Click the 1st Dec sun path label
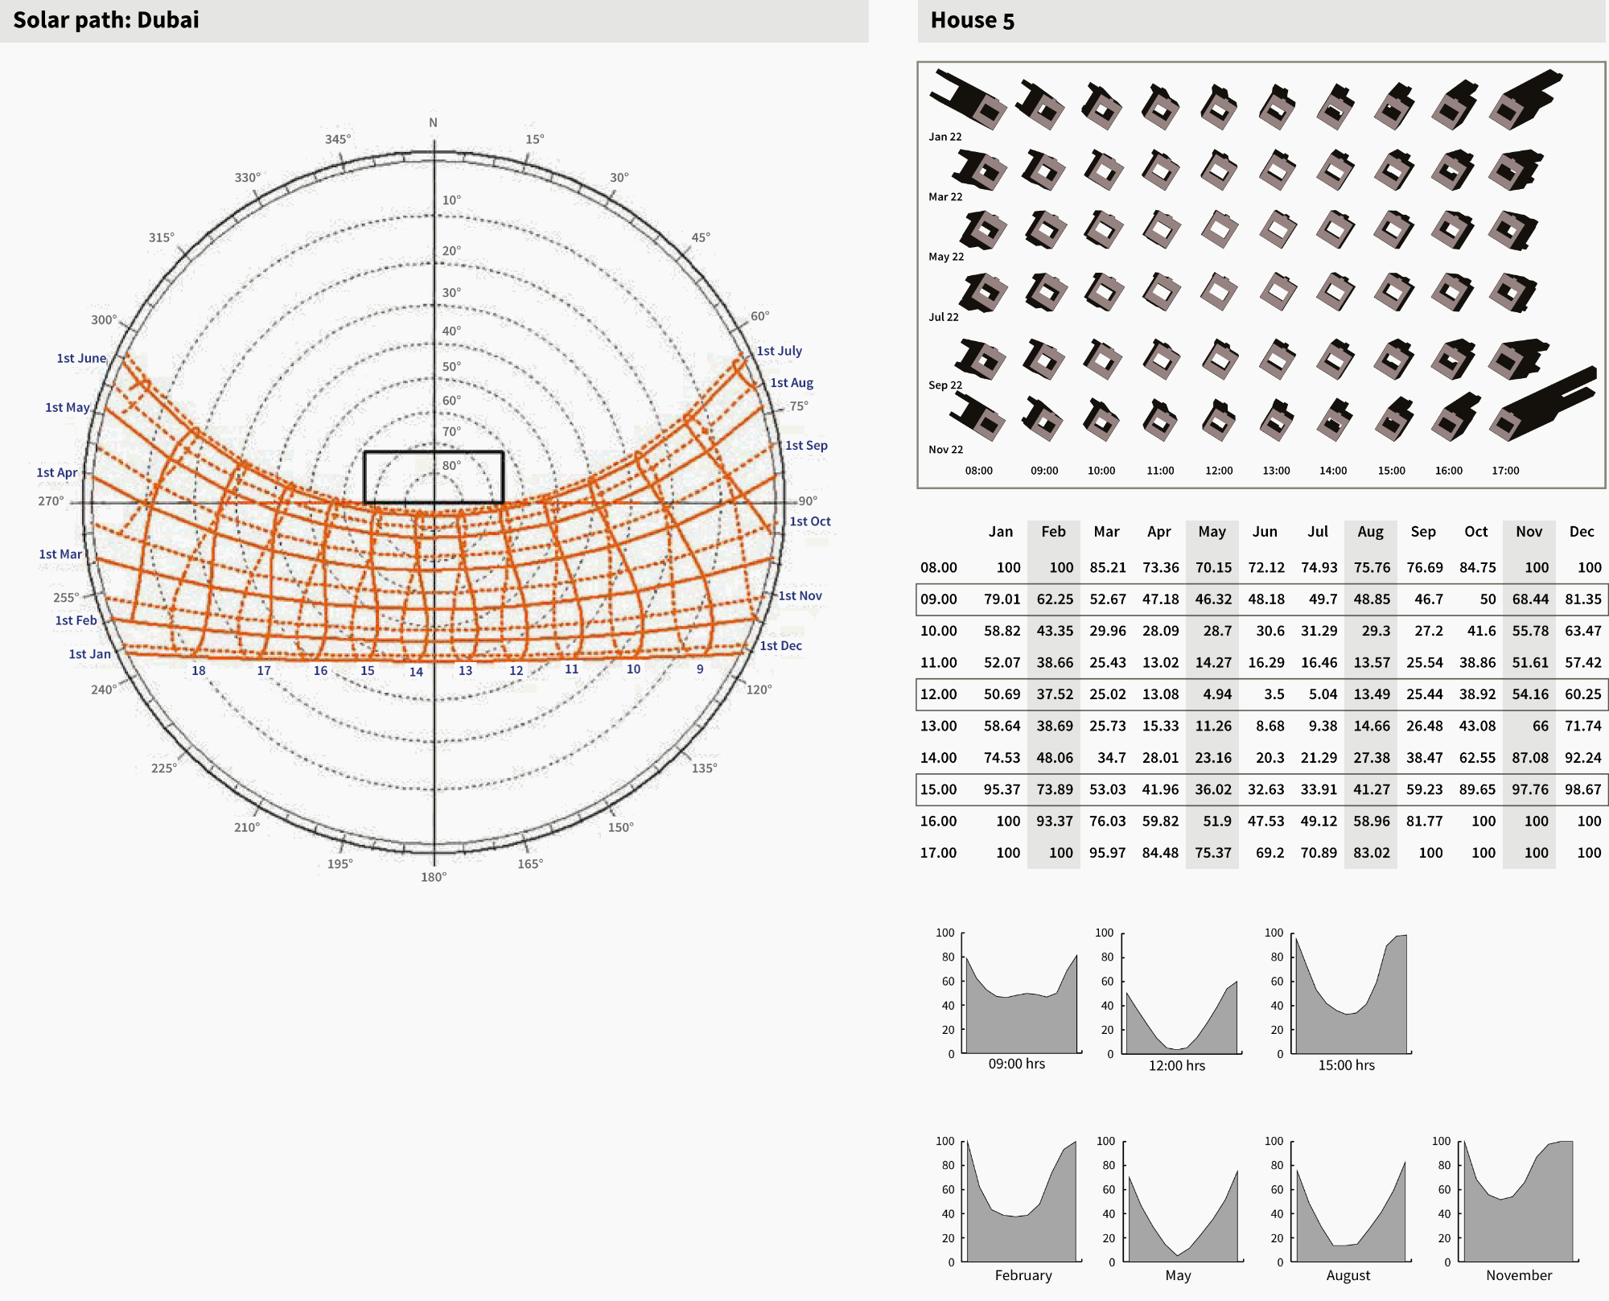The height and width of the screenshot is (1301, 1609). tap(780, 645)
